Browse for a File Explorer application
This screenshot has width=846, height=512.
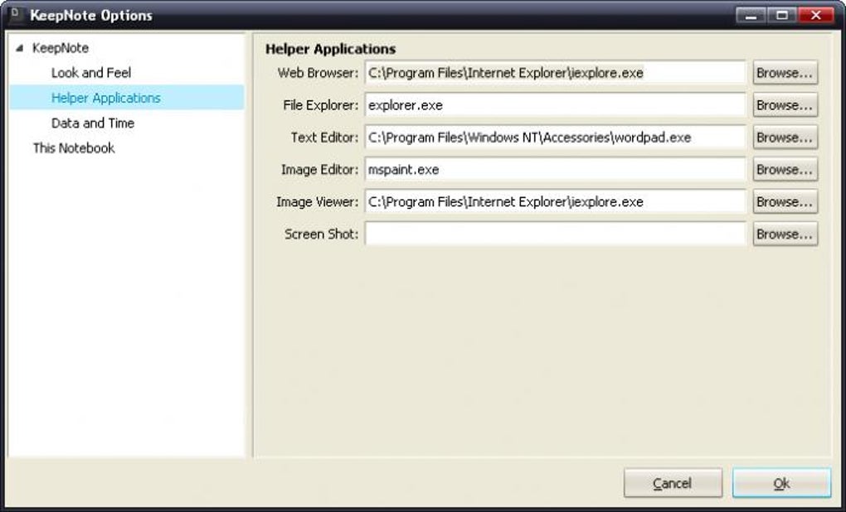point(784,104)
